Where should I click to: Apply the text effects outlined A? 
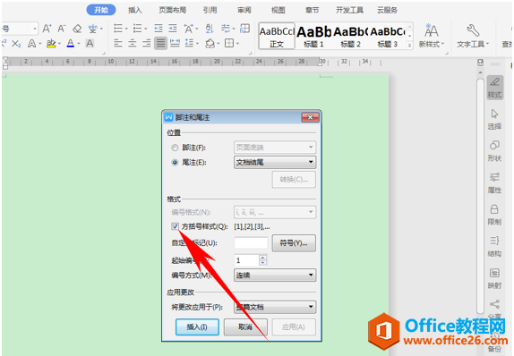tap(32, 43)
